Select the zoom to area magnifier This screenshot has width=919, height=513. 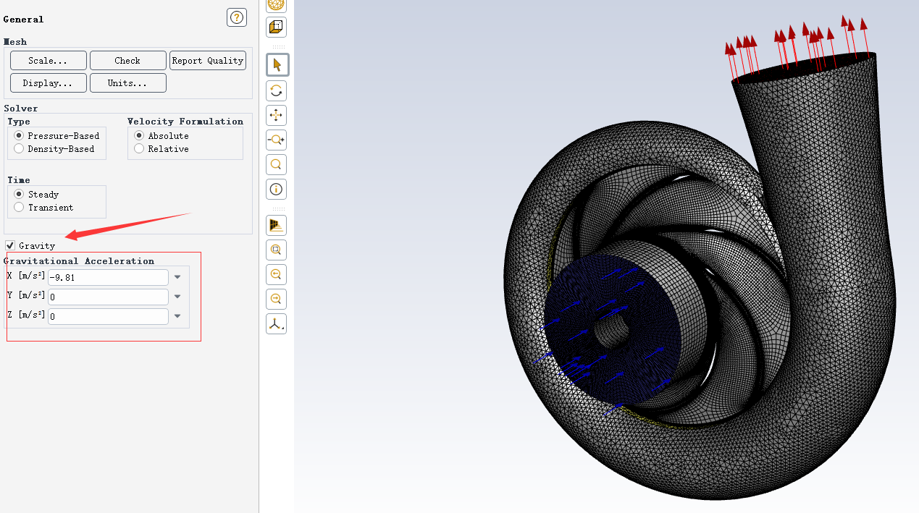(277, 164)
